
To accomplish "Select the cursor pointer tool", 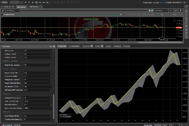I will (186, 8).
